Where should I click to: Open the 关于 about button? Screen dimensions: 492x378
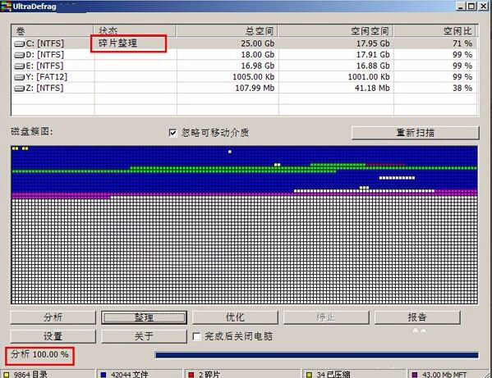(144, 336)
